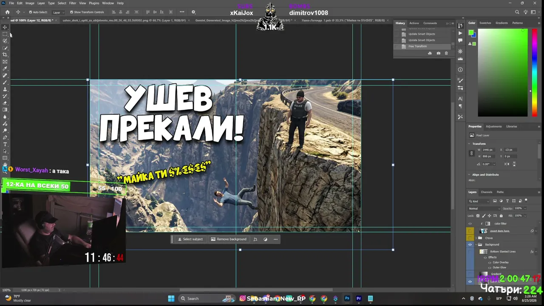The height and width of the screenshot is (306, 544).
Task: Switch to the Adjustments tab
Action: (x=494, y=126)
